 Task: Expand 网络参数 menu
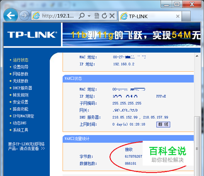[x=20, y=74]
